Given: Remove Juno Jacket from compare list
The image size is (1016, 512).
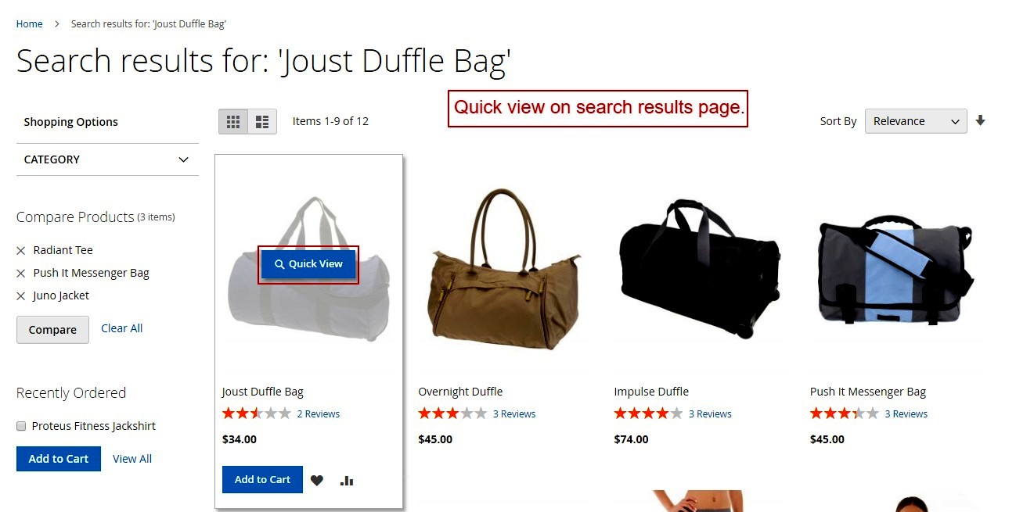Looking at the screenshot, I should 21,296.
